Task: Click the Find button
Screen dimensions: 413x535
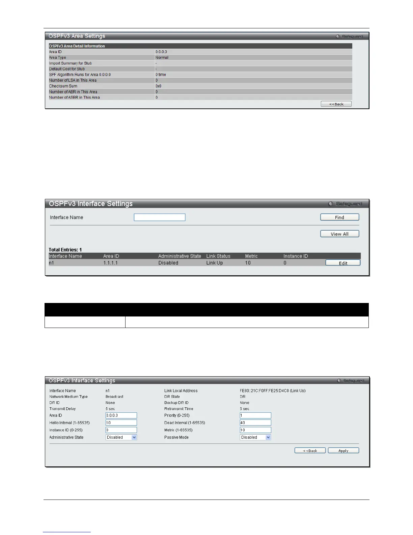Action: point(339,217)
